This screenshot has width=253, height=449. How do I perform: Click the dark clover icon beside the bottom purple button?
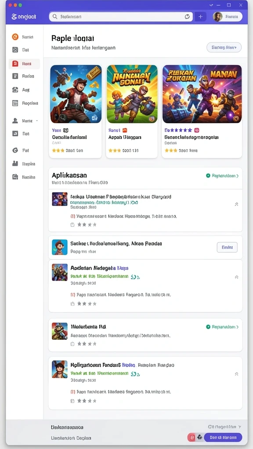[x=200, y=437]
